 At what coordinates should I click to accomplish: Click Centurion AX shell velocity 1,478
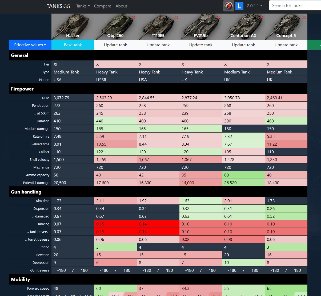[x=243, y=159]
